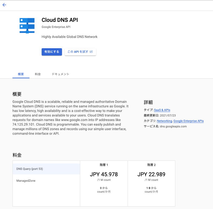This screenshot has width=213, height=209.
Task: Click the Cloud DNS API logo icon
Action: coord(27,26)
